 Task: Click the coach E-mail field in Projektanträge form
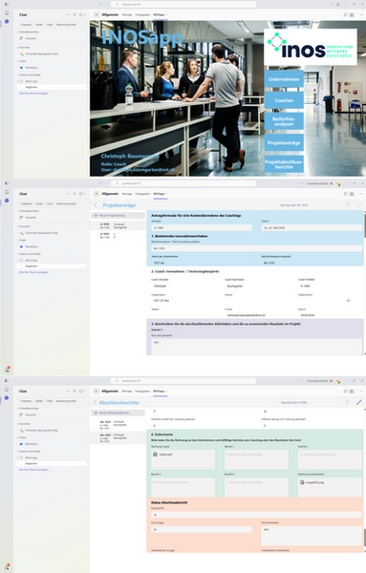click(x=256, y=315)
